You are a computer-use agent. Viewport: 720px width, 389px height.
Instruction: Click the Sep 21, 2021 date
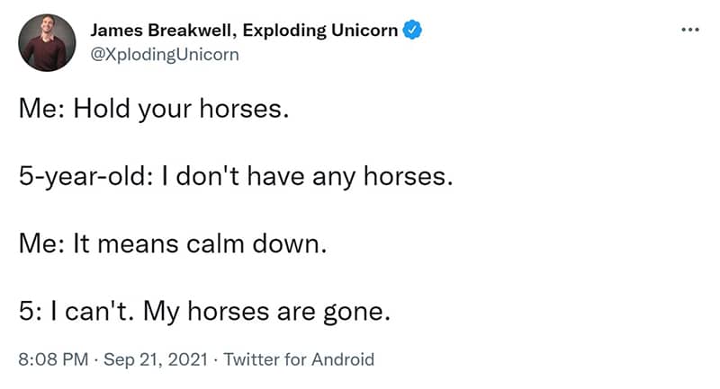click(156, 359)
